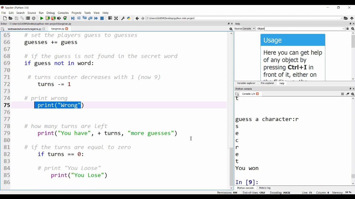Step into function debugger icon
This screenshot has height=199, width=355.
point(85,18)
